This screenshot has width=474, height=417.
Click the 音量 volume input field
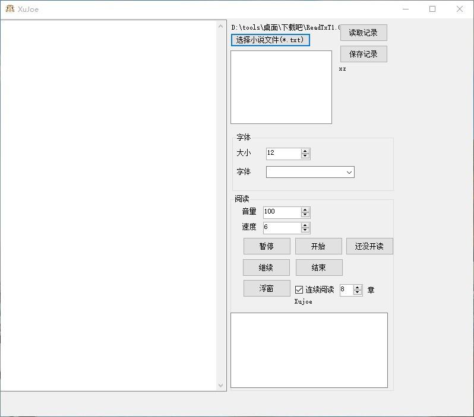coord(282,212)
